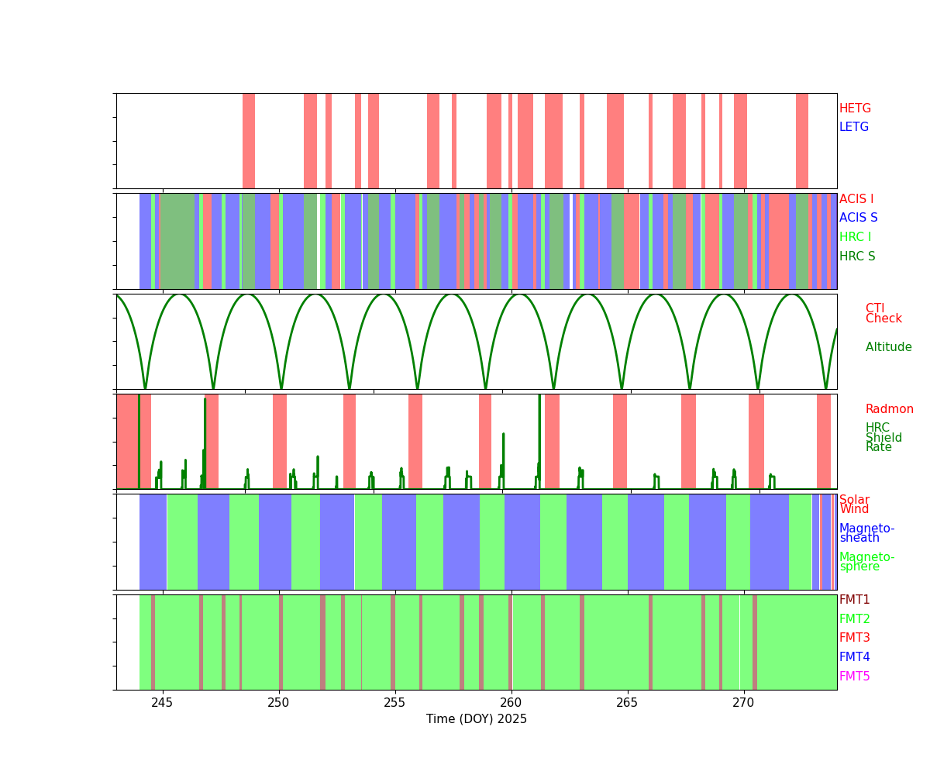Image resolution: width=930 pixels, height=775 pixels.
Task: Select the ACIS S legend text
Action: 859,218
